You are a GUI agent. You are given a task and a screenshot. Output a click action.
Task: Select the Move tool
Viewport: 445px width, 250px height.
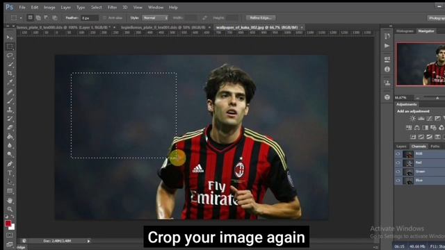[10, 37]
